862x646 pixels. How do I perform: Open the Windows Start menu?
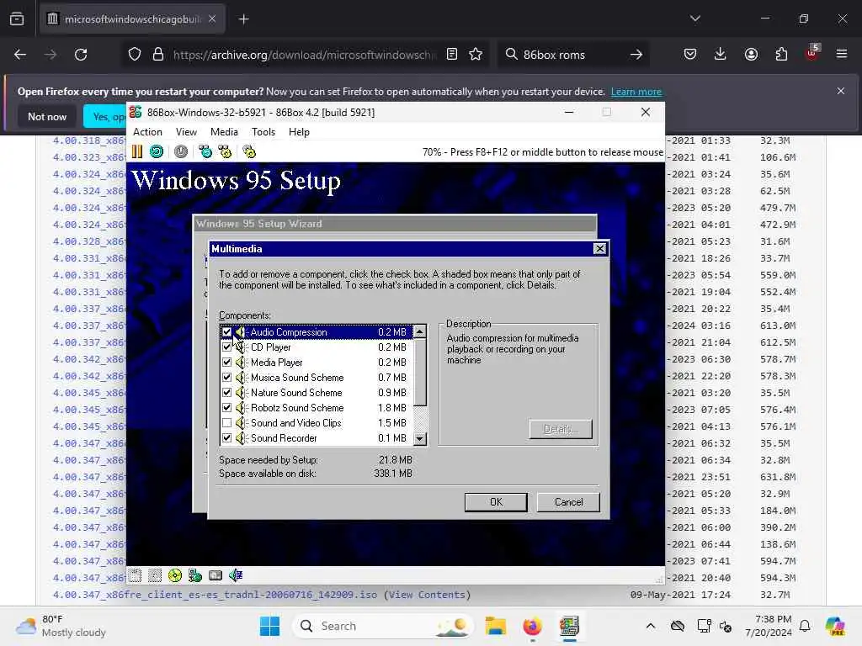(x=269, y=626)
